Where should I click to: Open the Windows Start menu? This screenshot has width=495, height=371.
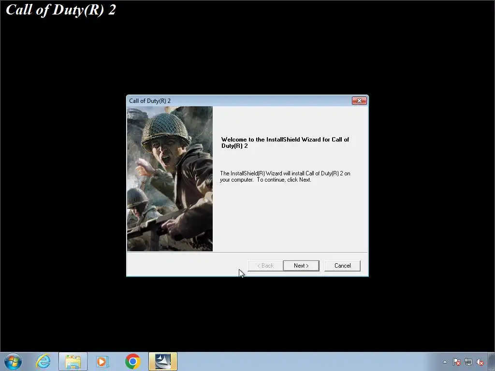pyautogui.click(x=13, y=361)
